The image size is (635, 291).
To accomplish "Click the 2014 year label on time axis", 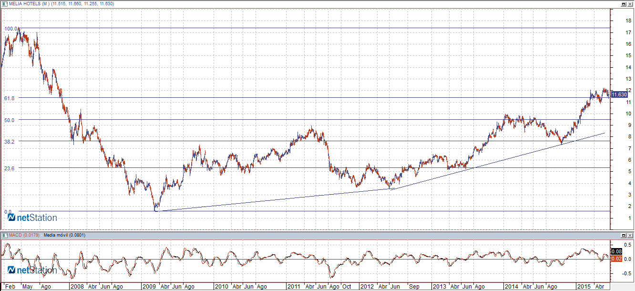I will point(512,287).
